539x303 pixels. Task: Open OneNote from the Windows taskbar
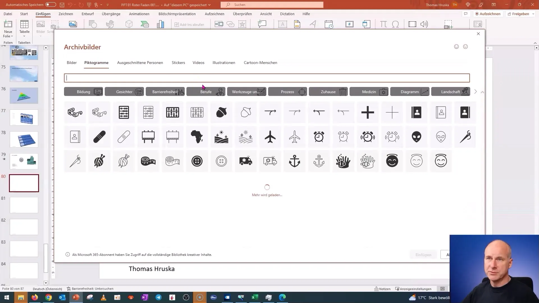[x=145, y=297]
